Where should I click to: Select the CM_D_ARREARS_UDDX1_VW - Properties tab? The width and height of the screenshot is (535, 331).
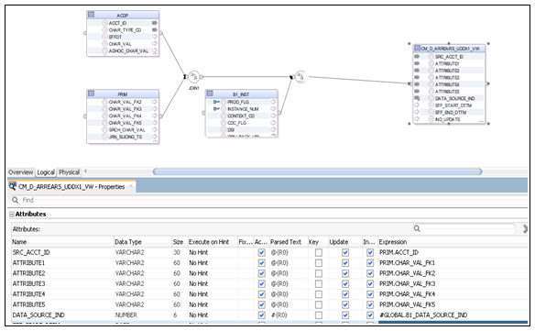[x=71, y=186]
